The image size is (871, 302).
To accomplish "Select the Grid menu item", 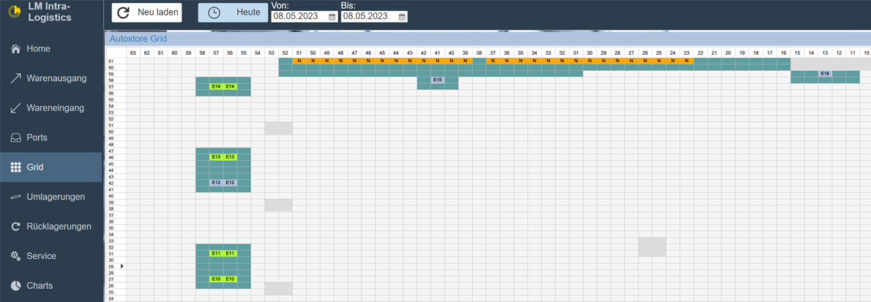I will coord(51,167).
